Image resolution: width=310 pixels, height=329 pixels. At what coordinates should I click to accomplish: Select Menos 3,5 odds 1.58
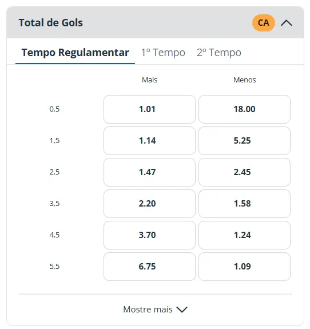244,204
